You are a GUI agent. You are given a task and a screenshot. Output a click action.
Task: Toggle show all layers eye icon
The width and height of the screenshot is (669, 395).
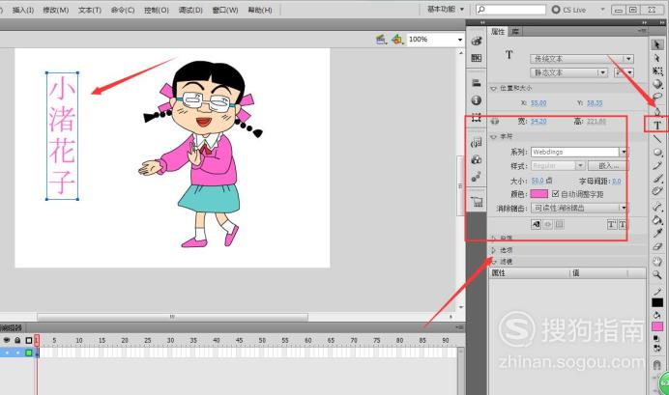[x=7, y=340]
